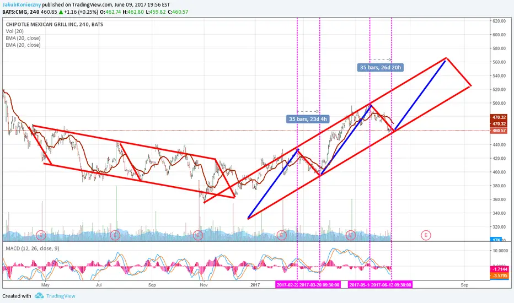
Task: Click the 'Vol (20)' indicator legend
Action: 15,31
